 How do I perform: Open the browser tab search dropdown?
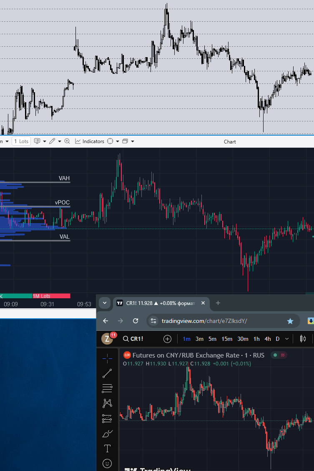coord(105,303)
